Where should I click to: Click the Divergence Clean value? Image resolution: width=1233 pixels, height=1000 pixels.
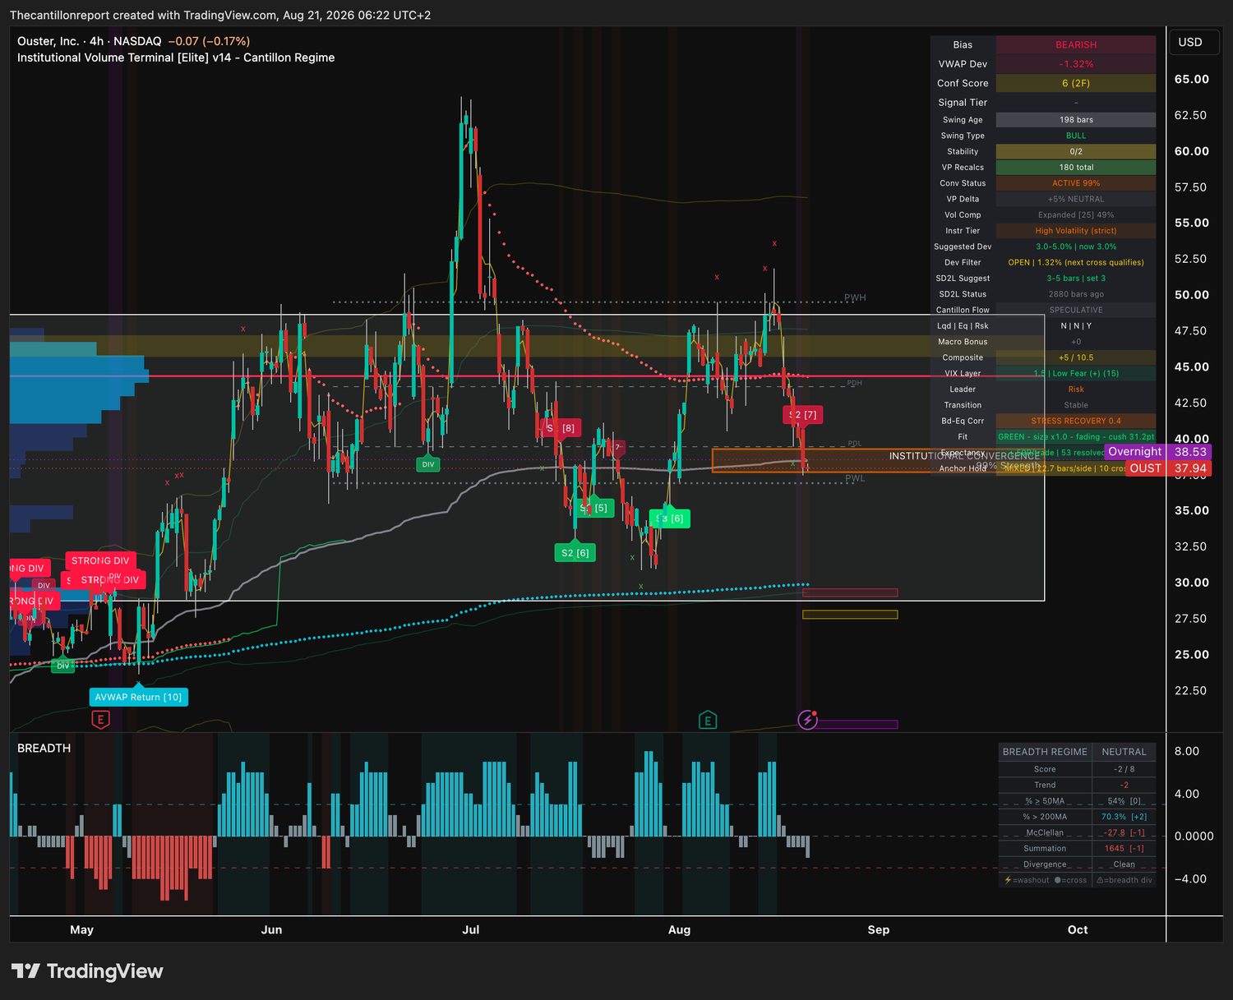coord(1124,864)
